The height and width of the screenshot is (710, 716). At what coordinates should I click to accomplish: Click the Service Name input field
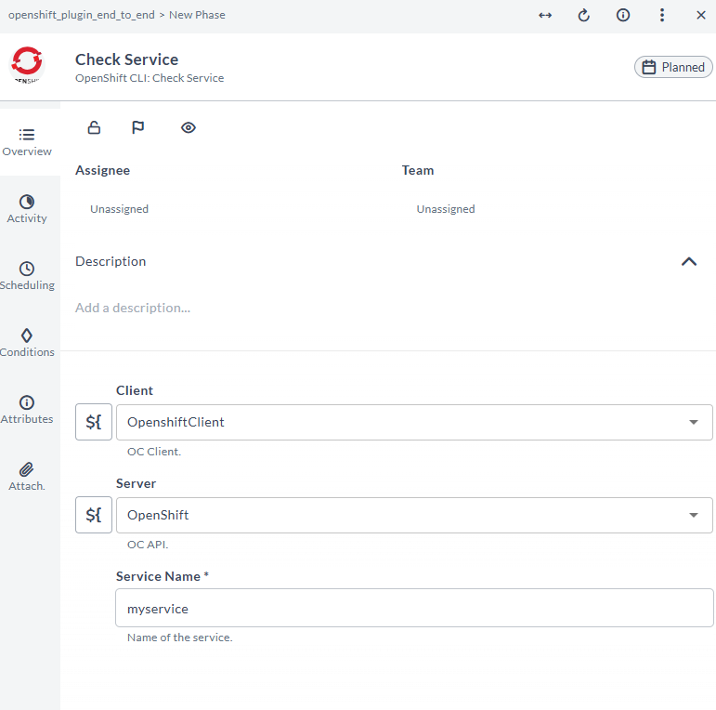[414, 608]
